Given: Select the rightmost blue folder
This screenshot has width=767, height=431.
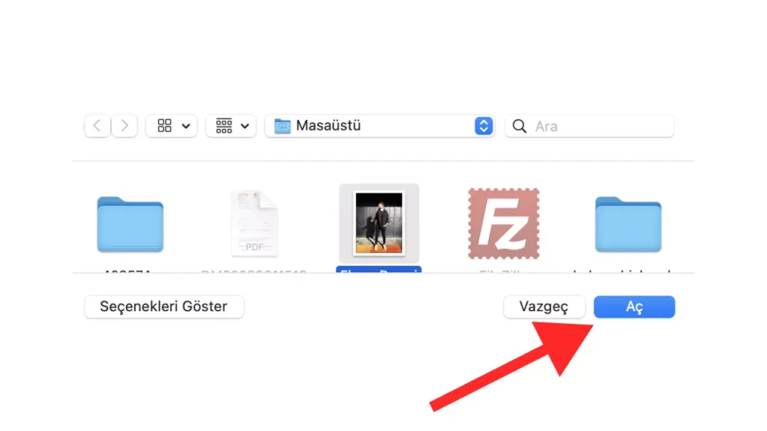Looking at the screenshot, I should point(628,224).
